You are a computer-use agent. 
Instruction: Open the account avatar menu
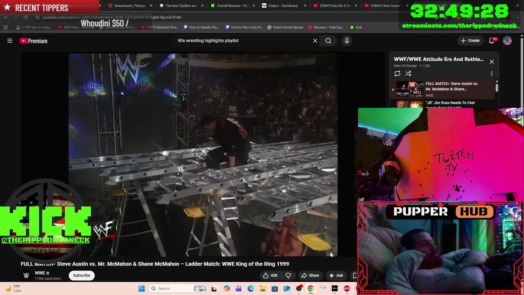[507, 41]
